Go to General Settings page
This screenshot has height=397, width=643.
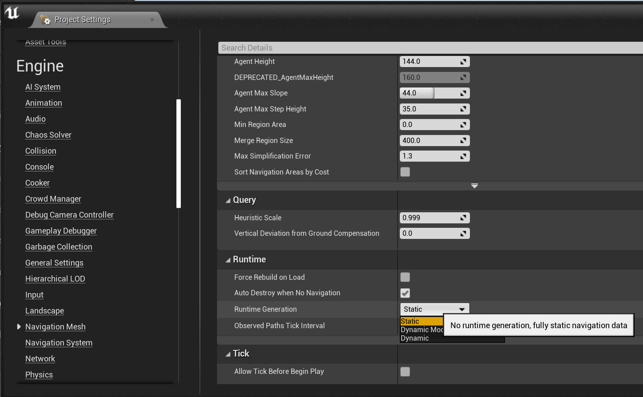coord(54,263)
